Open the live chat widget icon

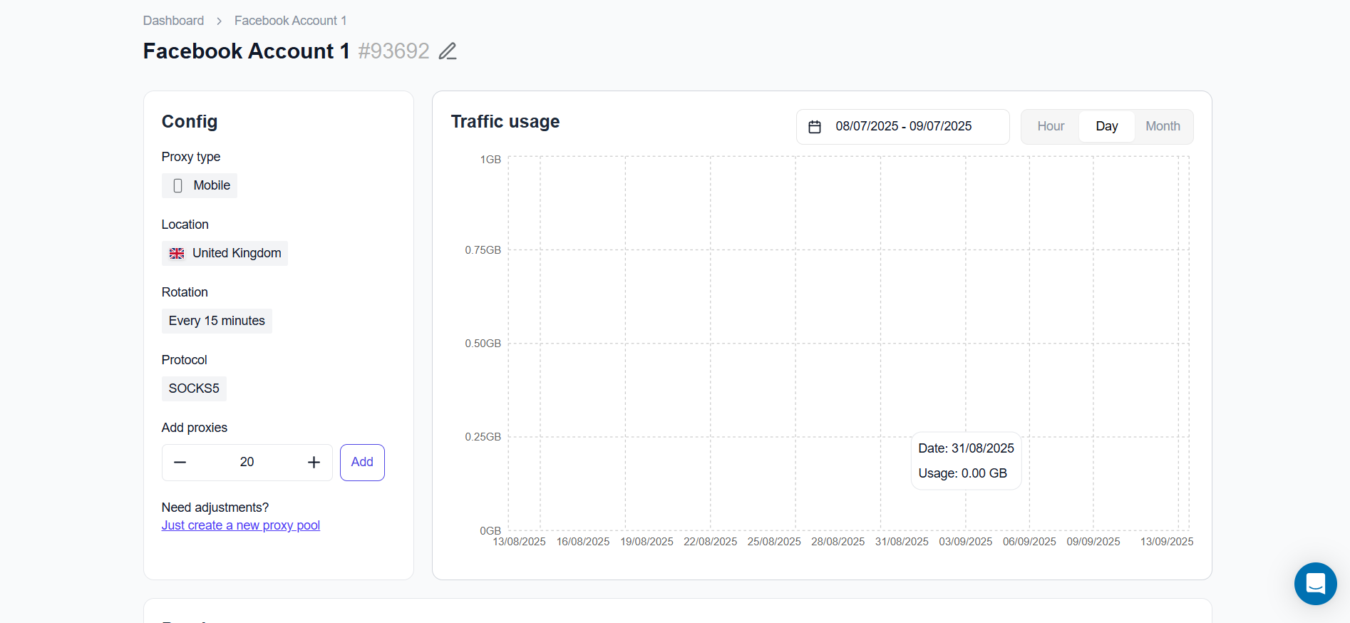click(1315, 584)
